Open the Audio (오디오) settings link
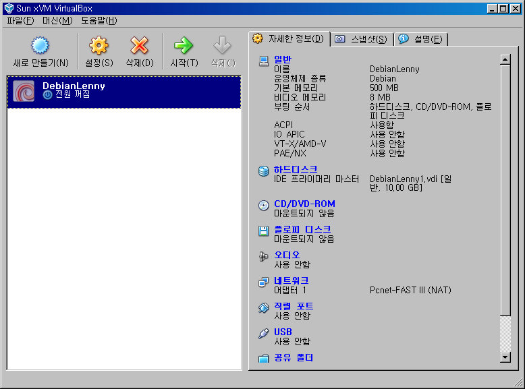This screenshot has height=389, width=525. (x=287, y=255)
